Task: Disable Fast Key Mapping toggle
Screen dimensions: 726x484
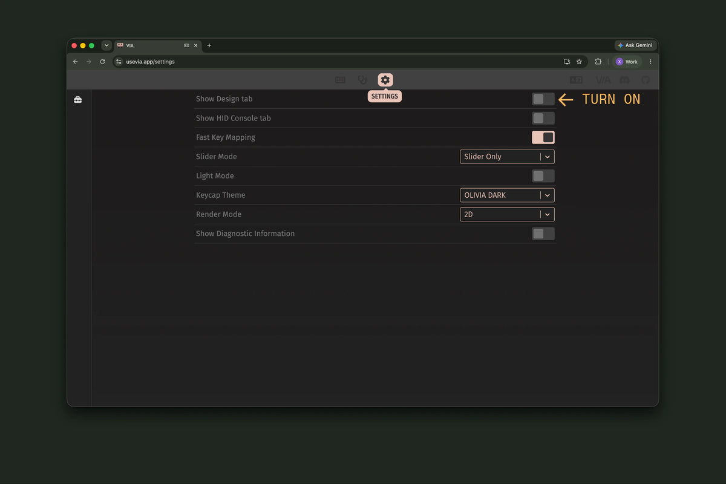Action: click(x=543, y=137)
